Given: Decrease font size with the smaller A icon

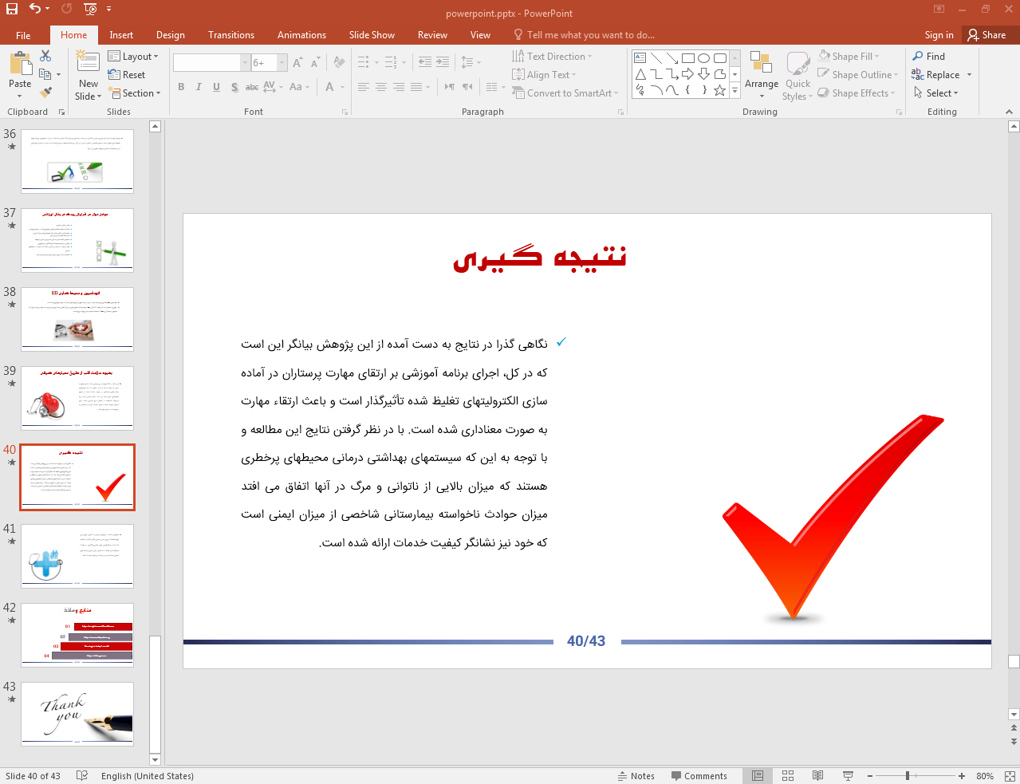Looking at the screenshot, I should coord(316,62).
